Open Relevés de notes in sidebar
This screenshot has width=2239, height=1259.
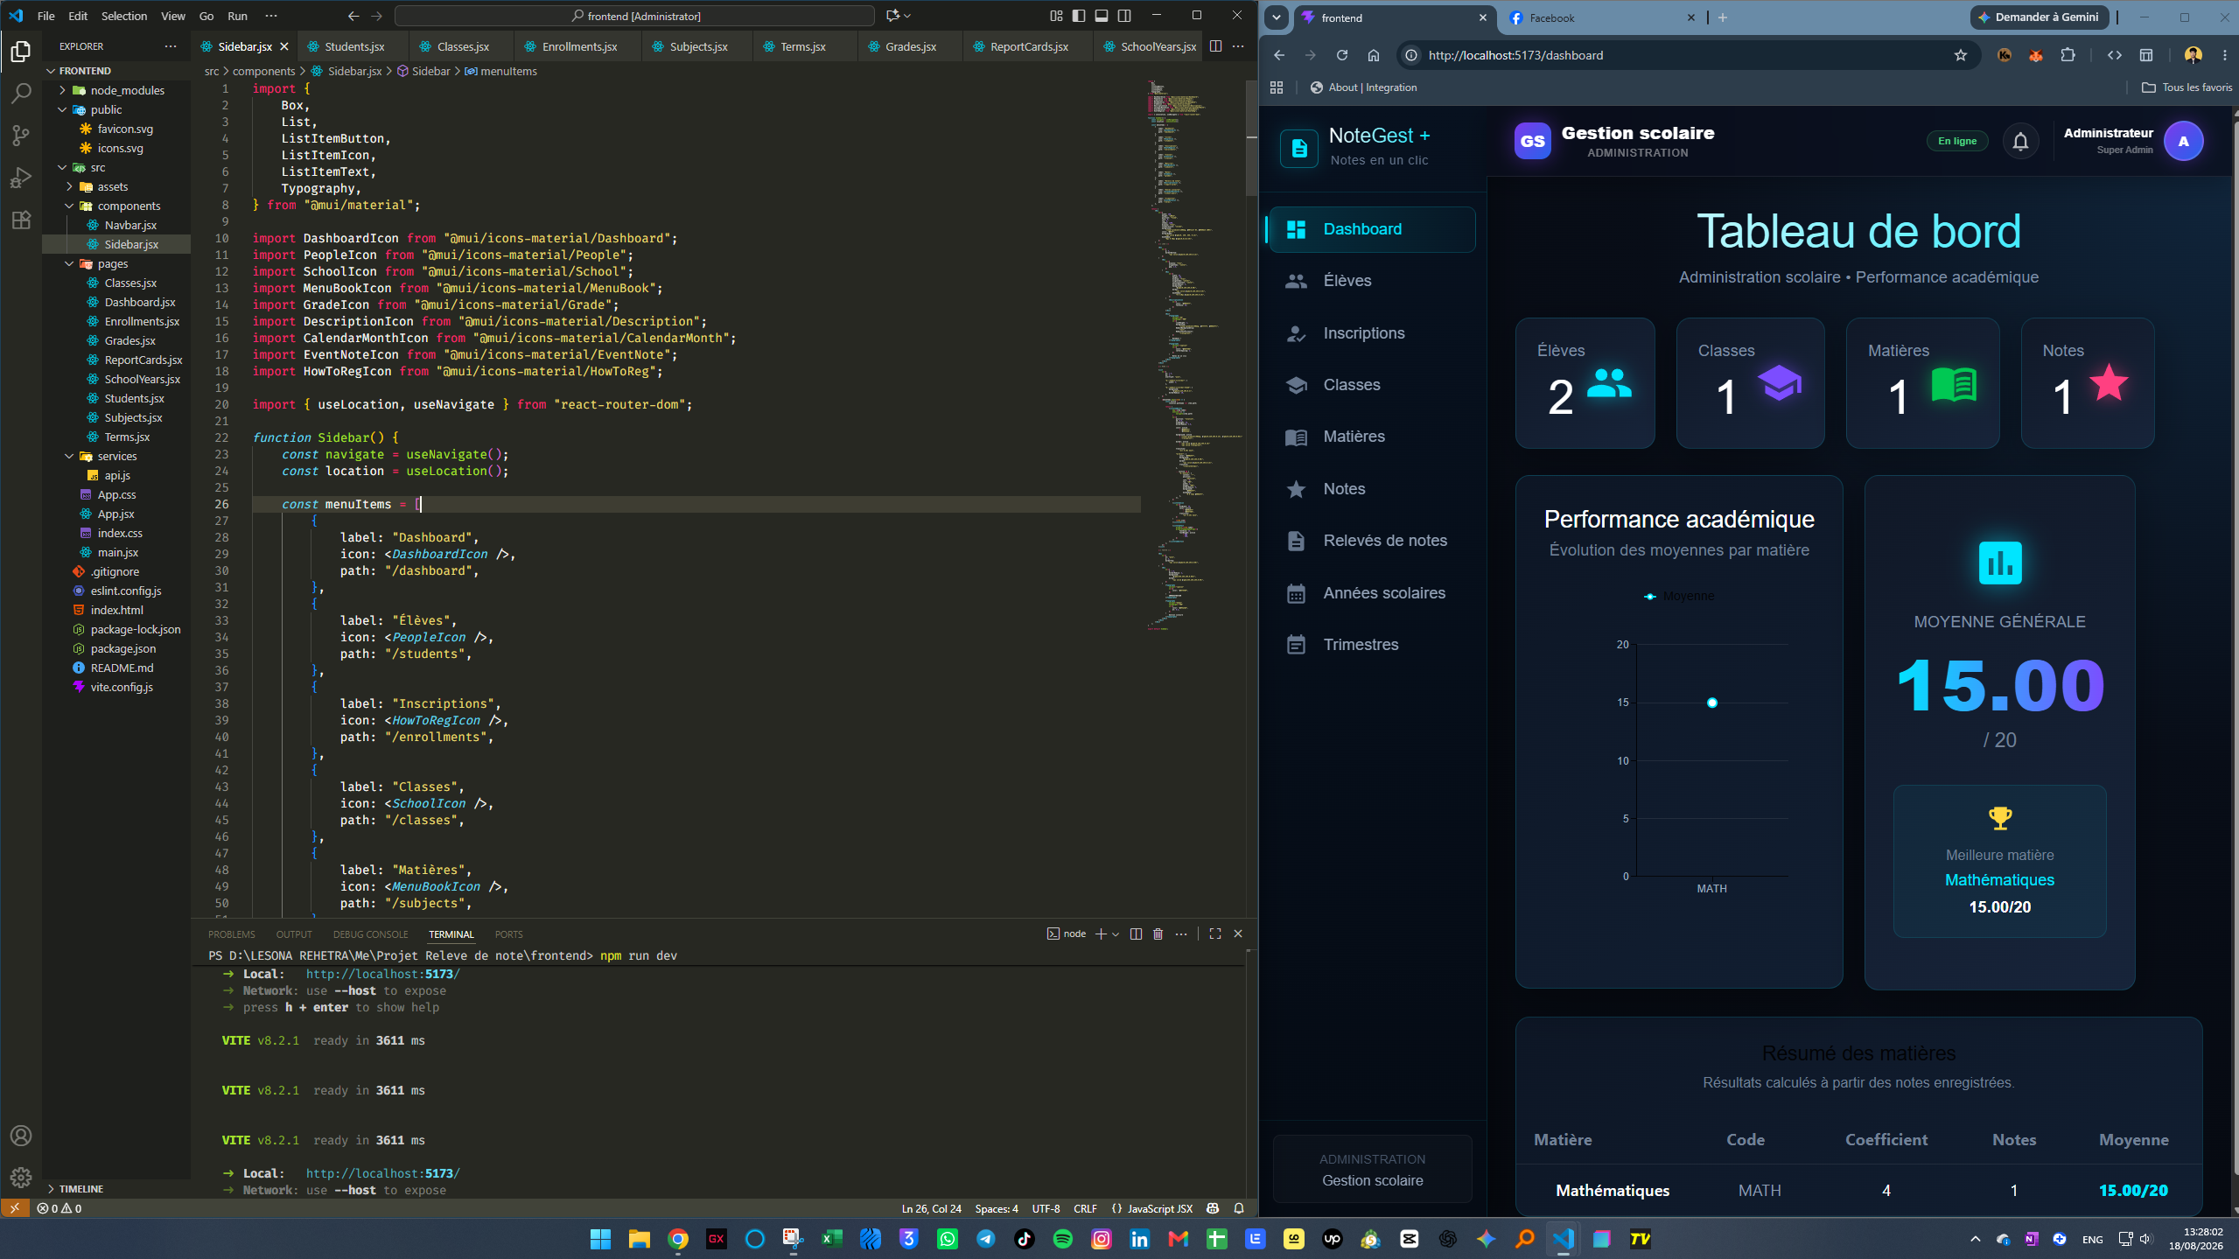click(1372, 541)
